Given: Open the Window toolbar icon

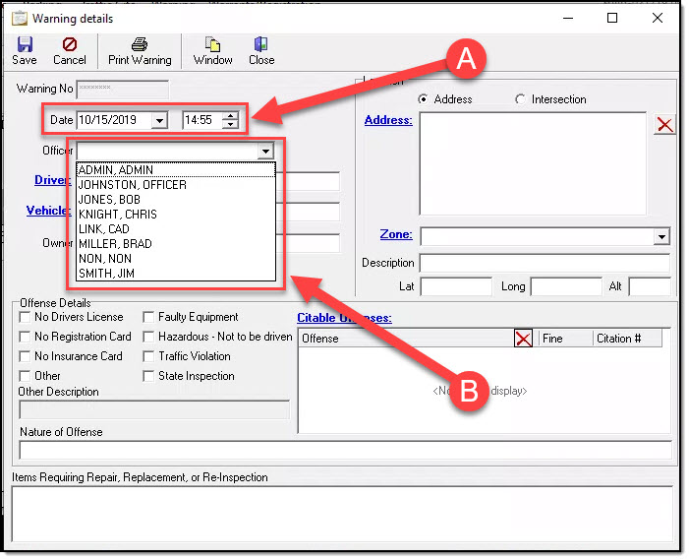Looking at the screenshot, I should tap(212, 44).
